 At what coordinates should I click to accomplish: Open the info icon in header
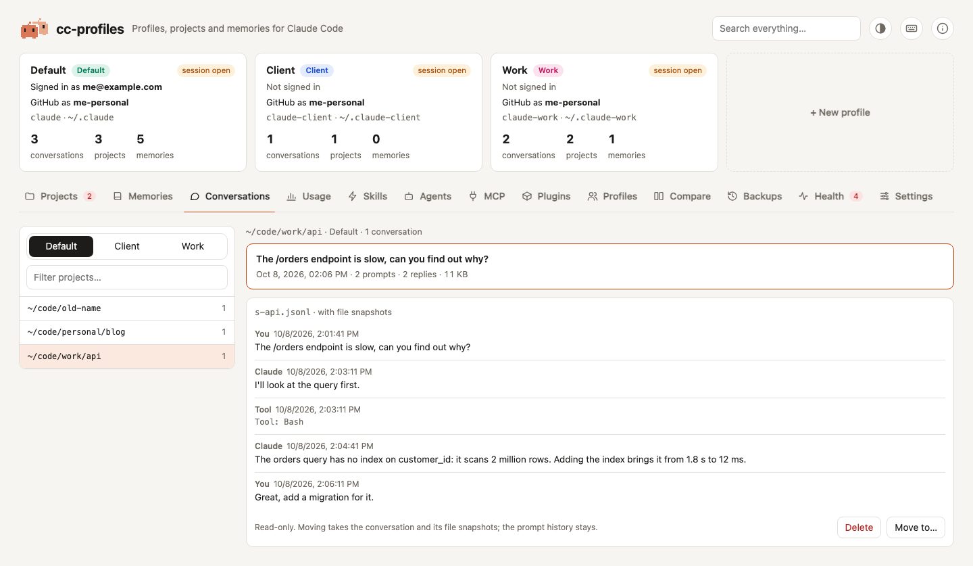coord(943,28)
